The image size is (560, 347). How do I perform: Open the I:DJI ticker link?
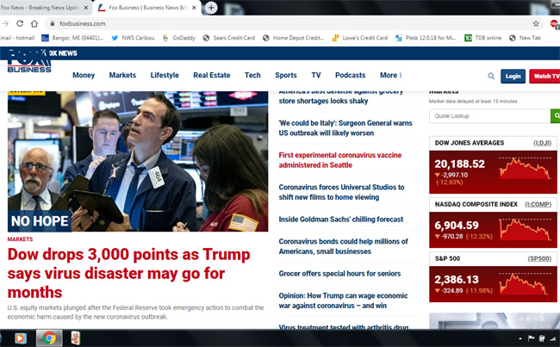tap(542, 143)
